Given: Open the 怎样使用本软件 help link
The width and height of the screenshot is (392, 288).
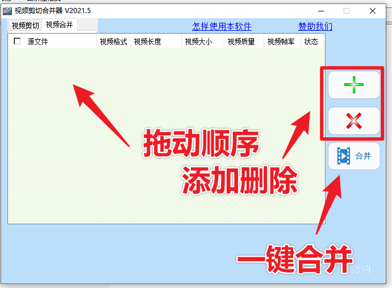Looking at the screenshot, I should point(222,26).
